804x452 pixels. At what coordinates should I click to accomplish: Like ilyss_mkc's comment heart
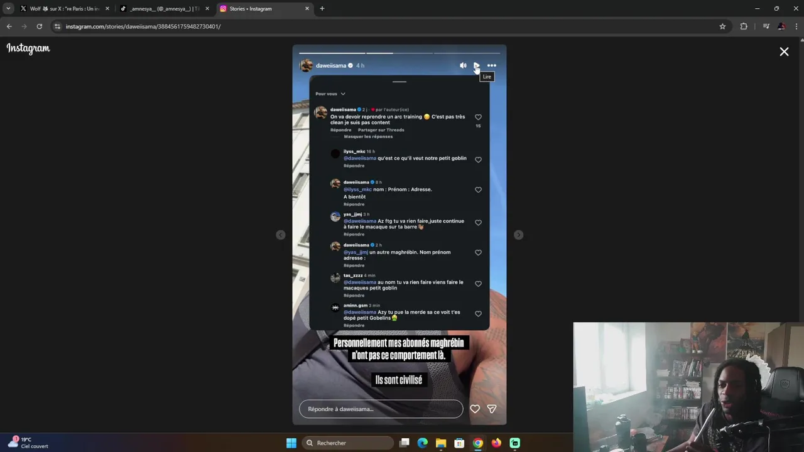(478, 159)
